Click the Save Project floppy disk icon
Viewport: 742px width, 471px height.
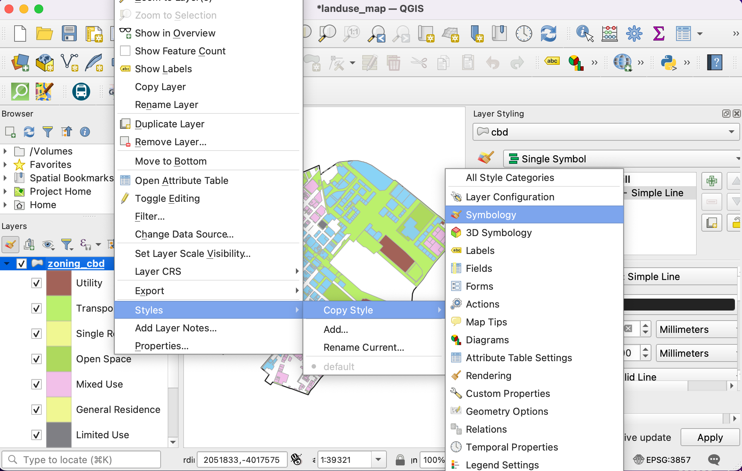coord(69,34)
